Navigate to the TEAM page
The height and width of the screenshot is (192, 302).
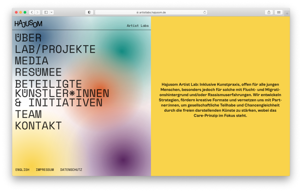click(28, 114)
